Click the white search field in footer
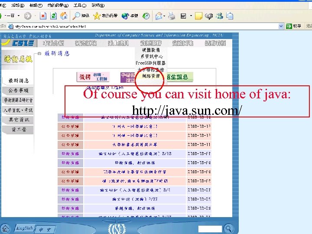Image resolution: width=312 pixels, height=234 pixels. pos(210,229)
